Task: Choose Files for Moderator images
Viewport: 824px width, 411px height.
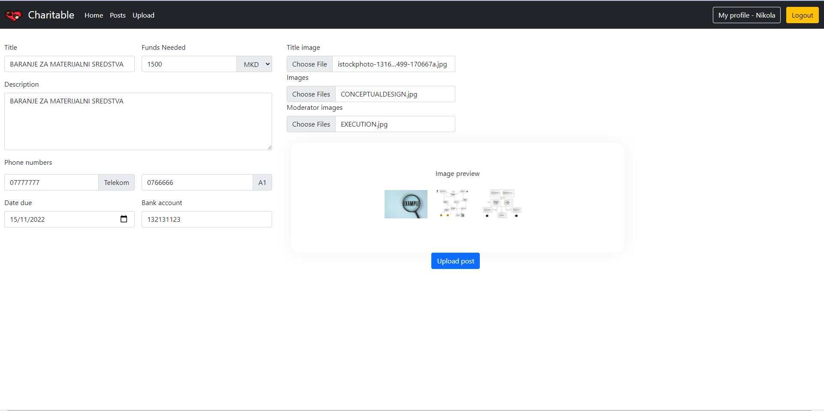Action: [311, 124]
